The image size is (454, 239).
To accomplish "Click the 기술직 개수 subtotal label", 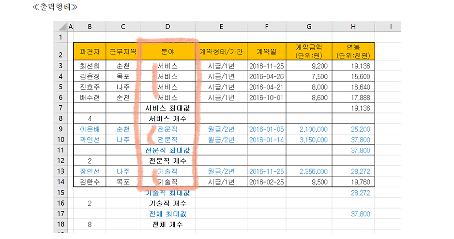I will tap(167, 203).
